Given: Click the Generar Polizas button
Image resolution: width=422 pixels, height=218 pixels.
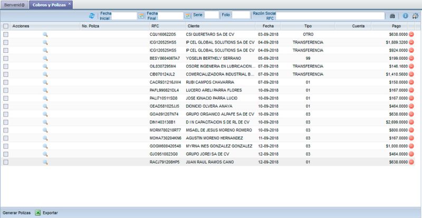Looking at the screenshot, I should tap(17, 213).
